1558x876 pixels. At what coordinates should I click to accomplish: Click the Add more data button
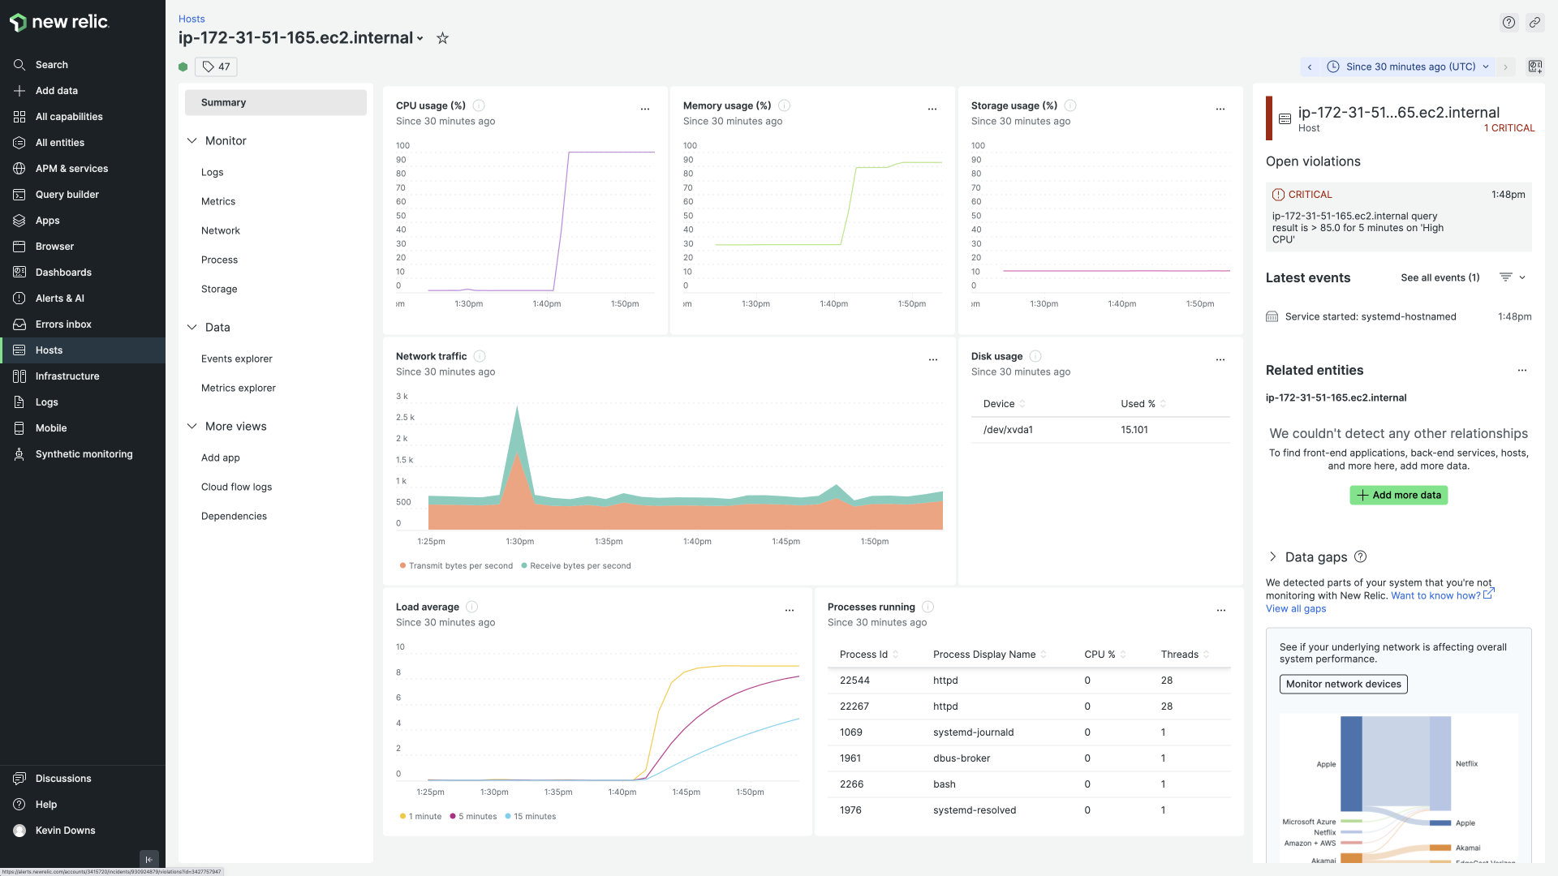[1397, 495]
